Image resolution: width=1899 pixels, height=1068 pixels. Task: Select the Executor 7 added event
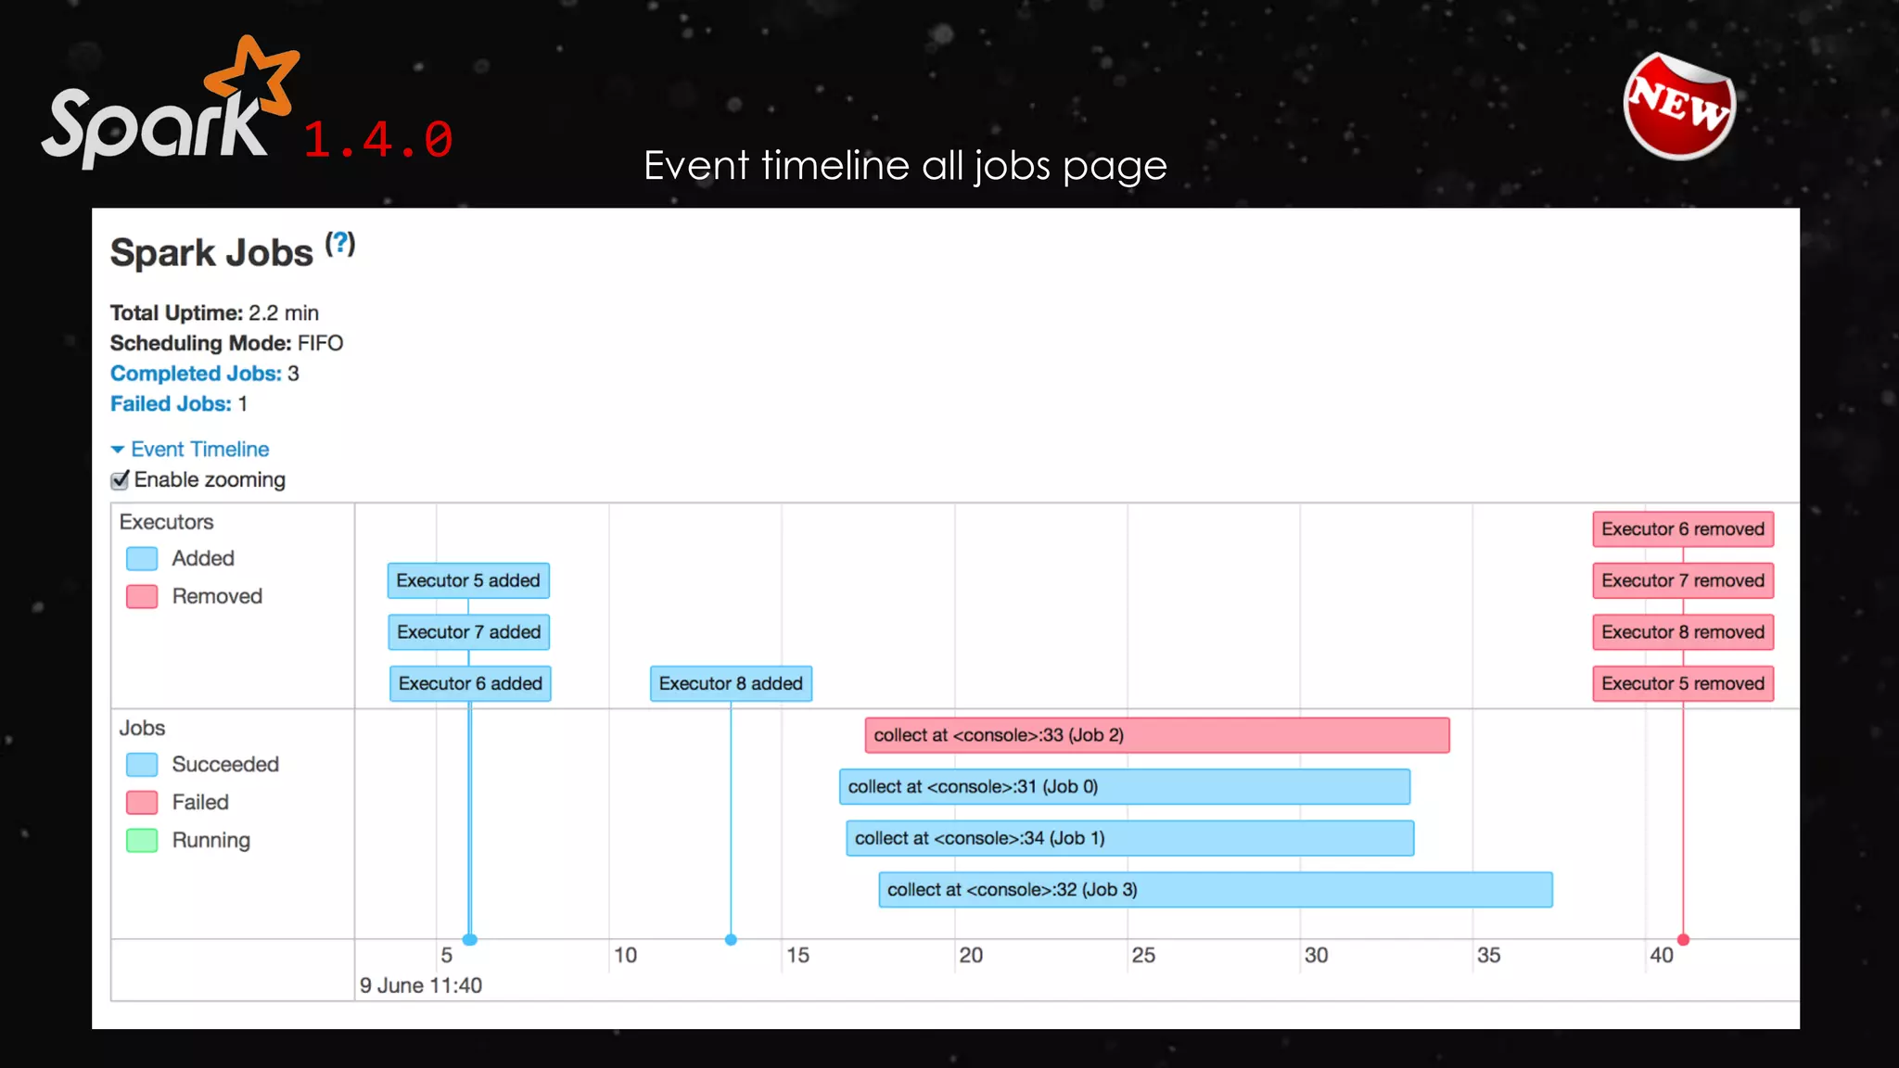click(468, 632)
